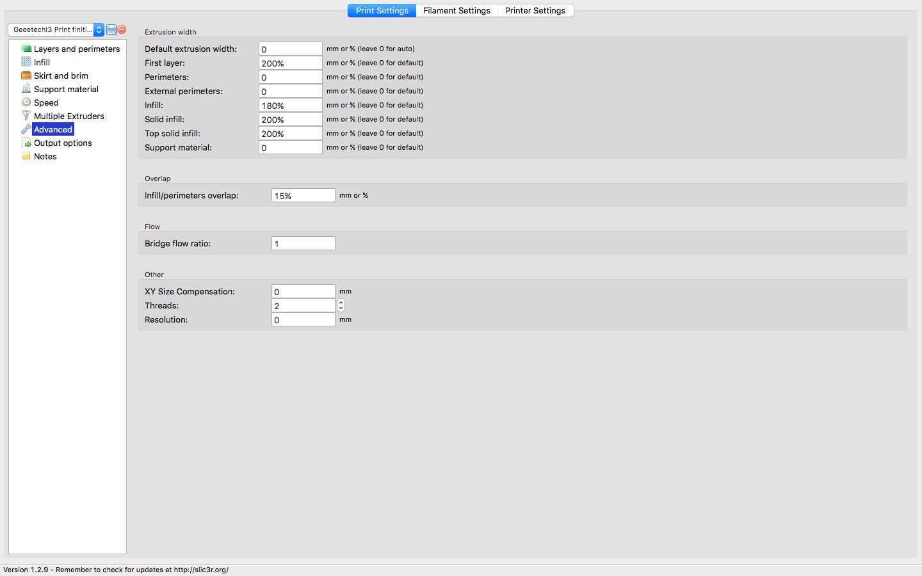
Task: Click the red delete preset icon
Action: click(x=122, y=29)
